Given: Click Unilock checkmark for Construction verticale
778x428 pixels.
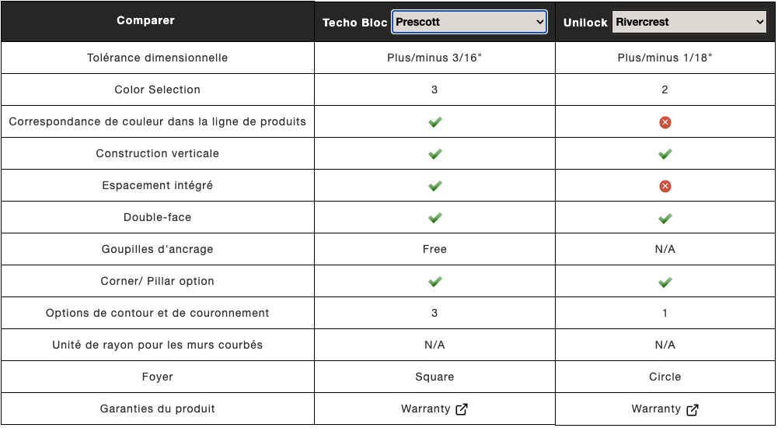Looking at the screenshot, I should click(x=665, y=154).
